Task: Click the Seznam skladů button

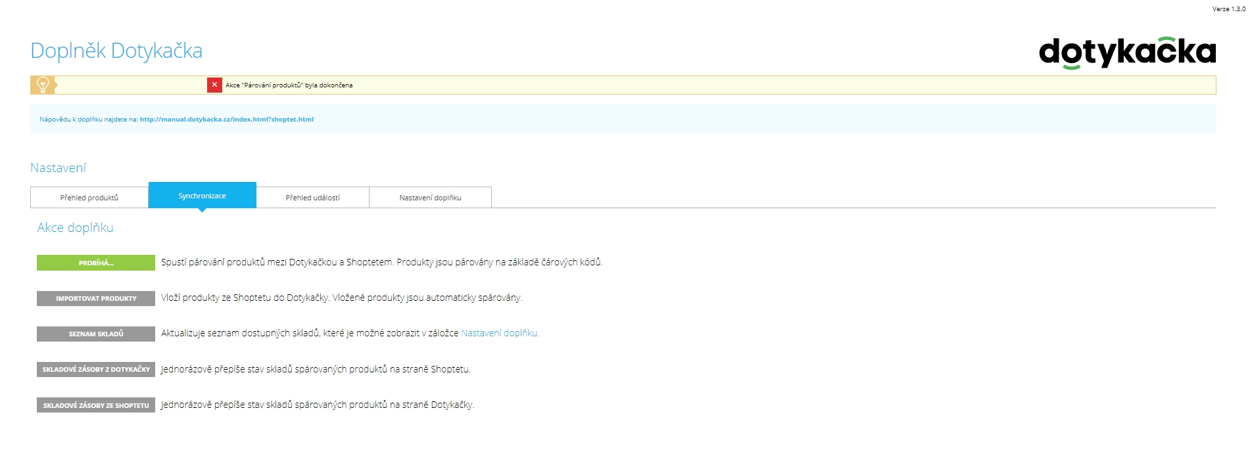Action: coord(96,334)
